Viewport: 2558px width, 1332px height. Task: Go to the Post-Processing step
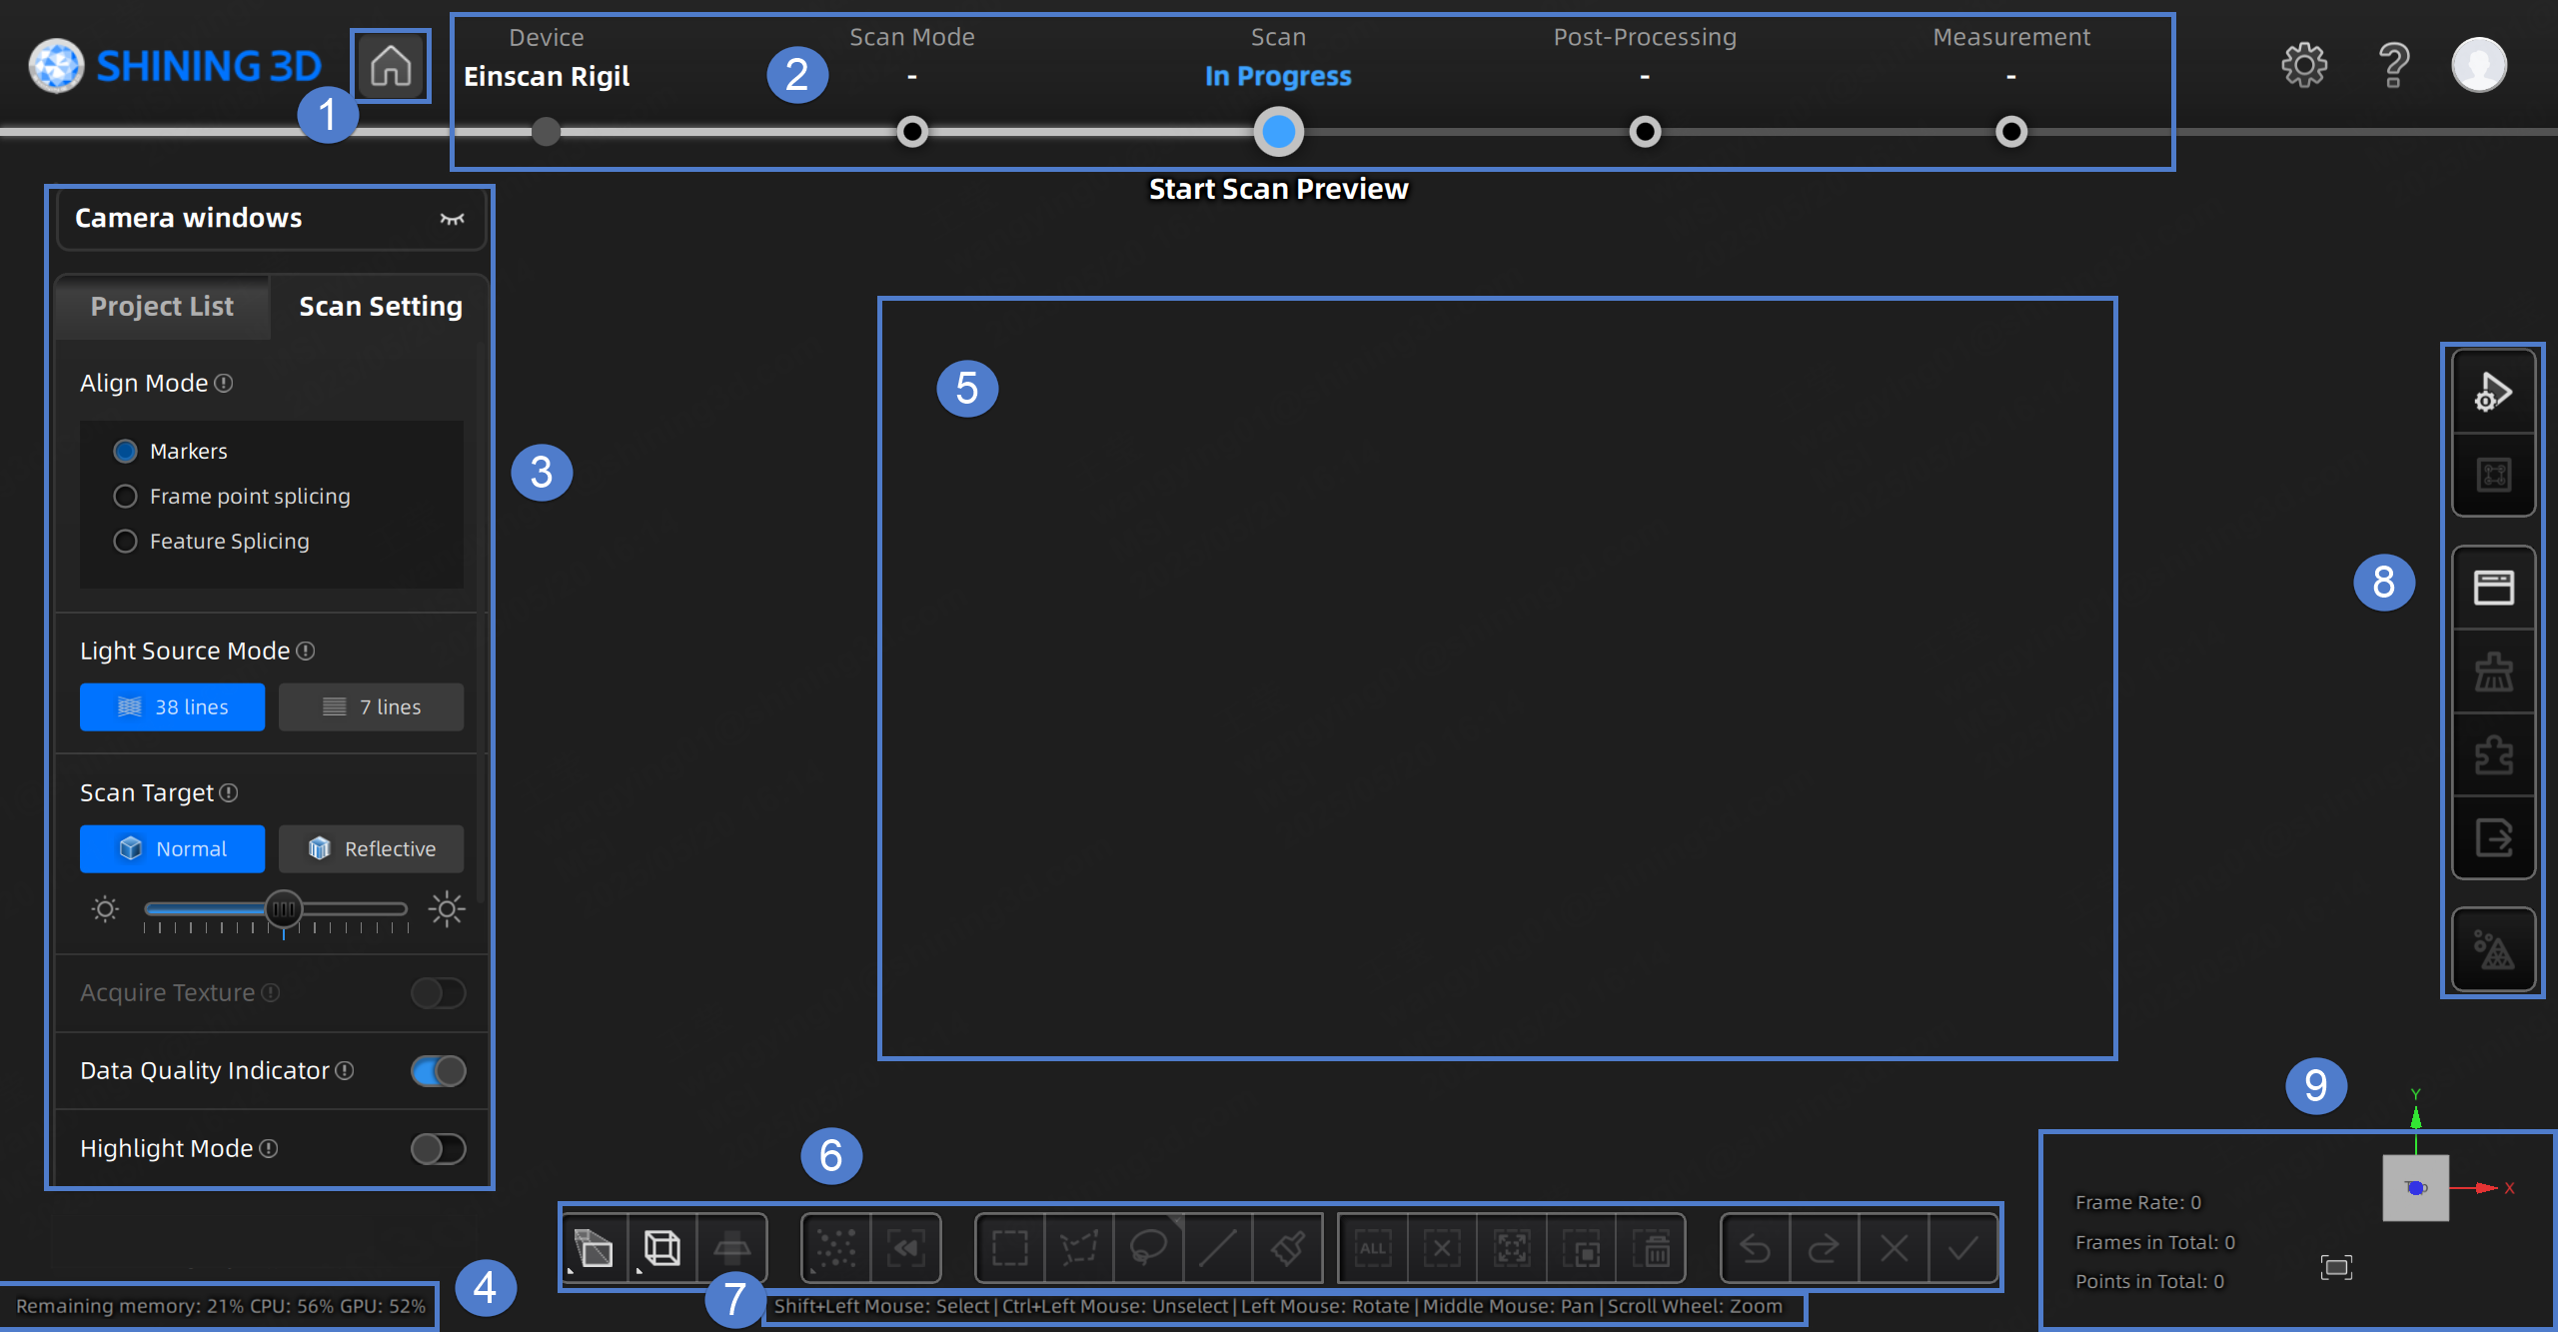(1645, 132)
